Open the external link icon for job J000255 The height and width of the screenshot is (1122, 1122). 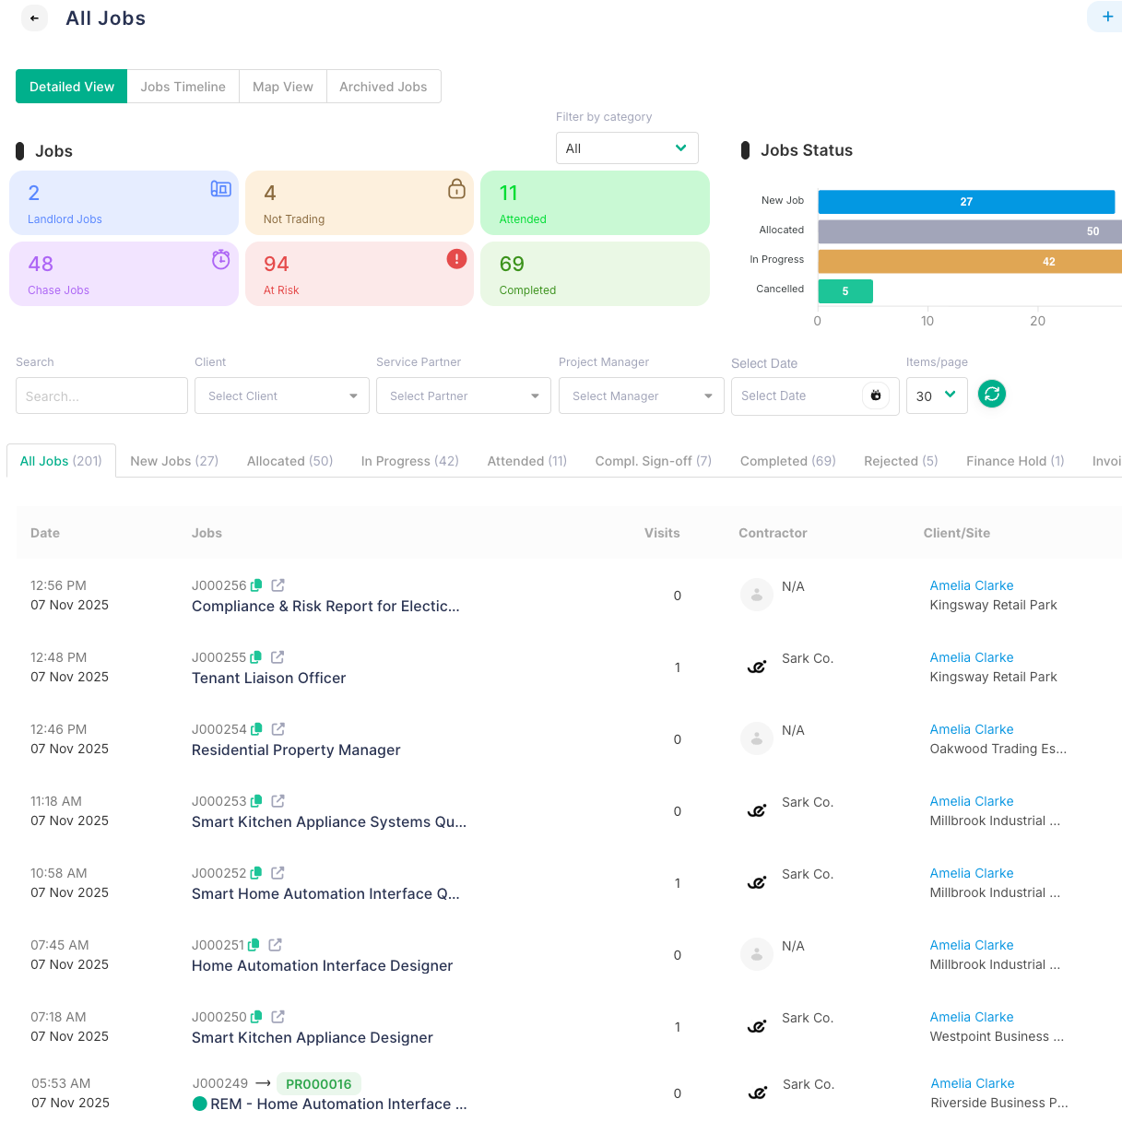[278, 656]
